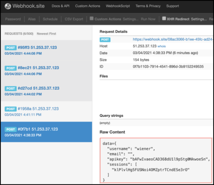
Task: Click the whois link beside Host
Action: 162,46
